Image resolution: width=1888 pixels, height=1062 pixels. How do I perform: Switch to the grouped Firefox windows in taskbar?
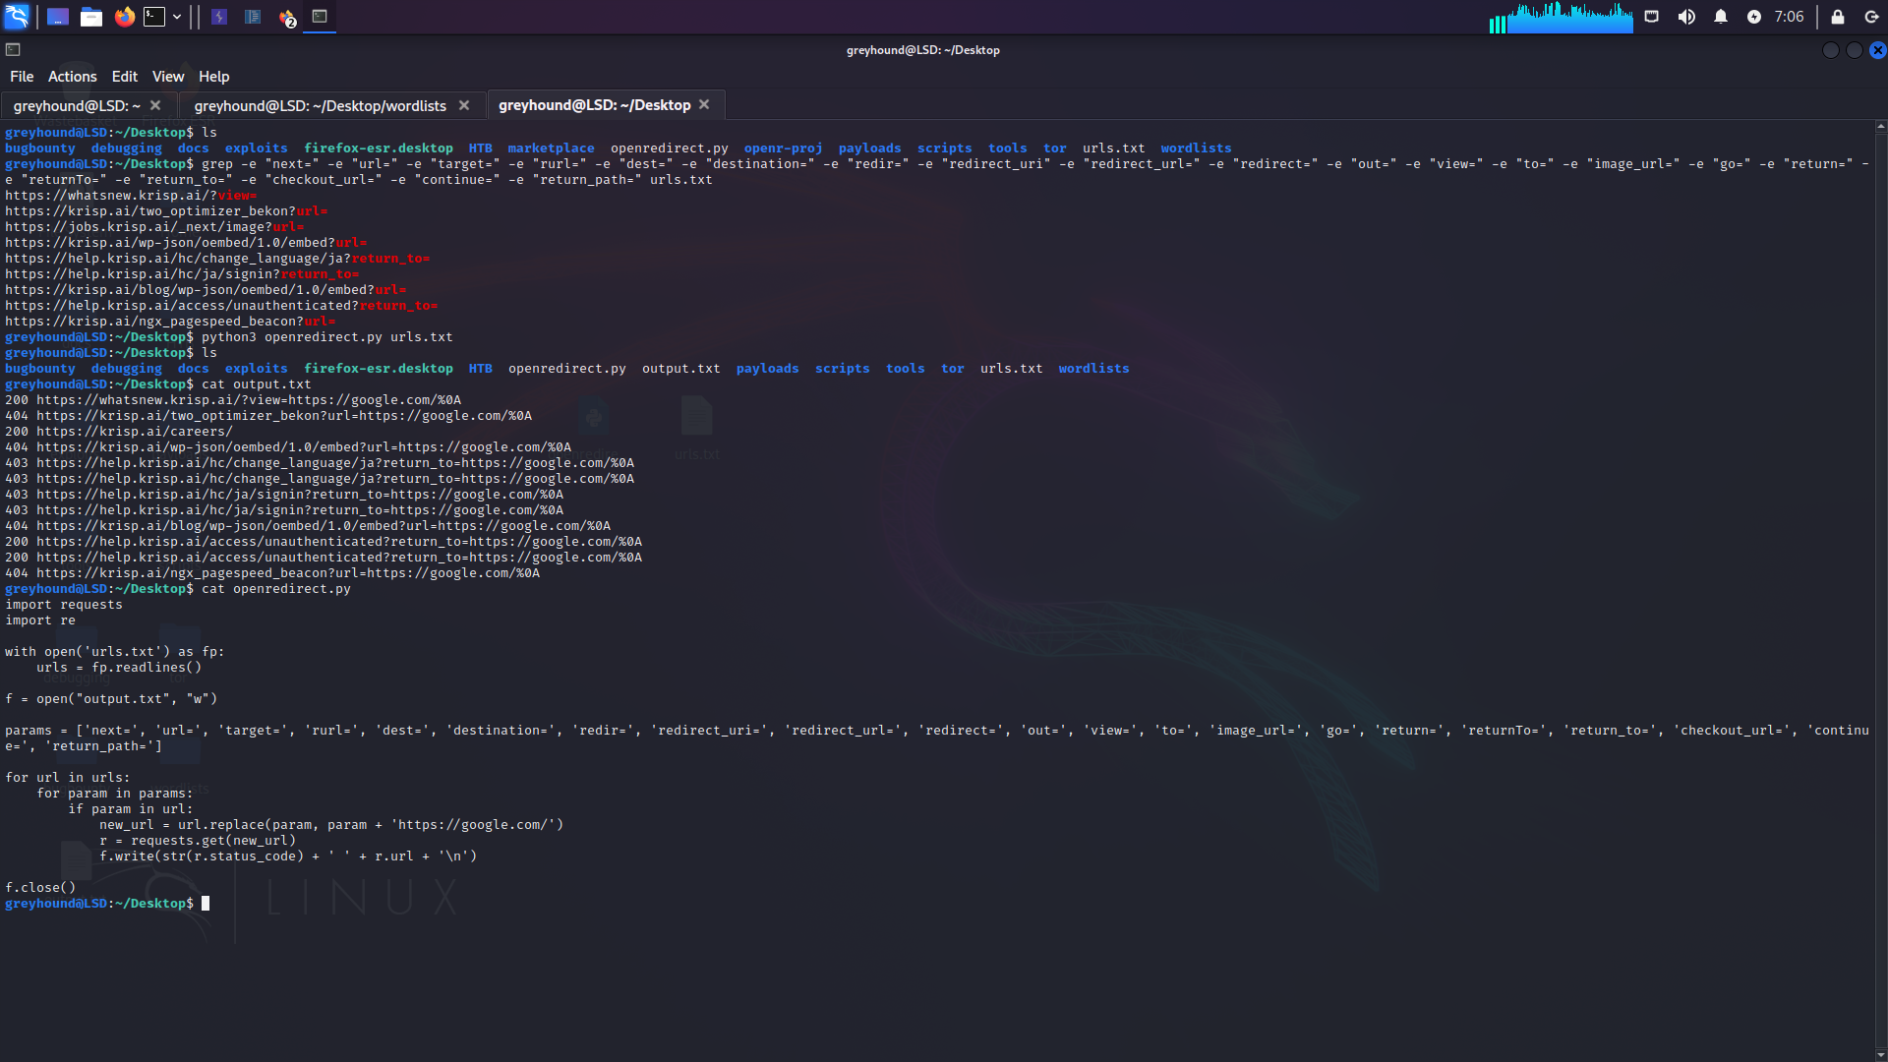tap(287, 17)
